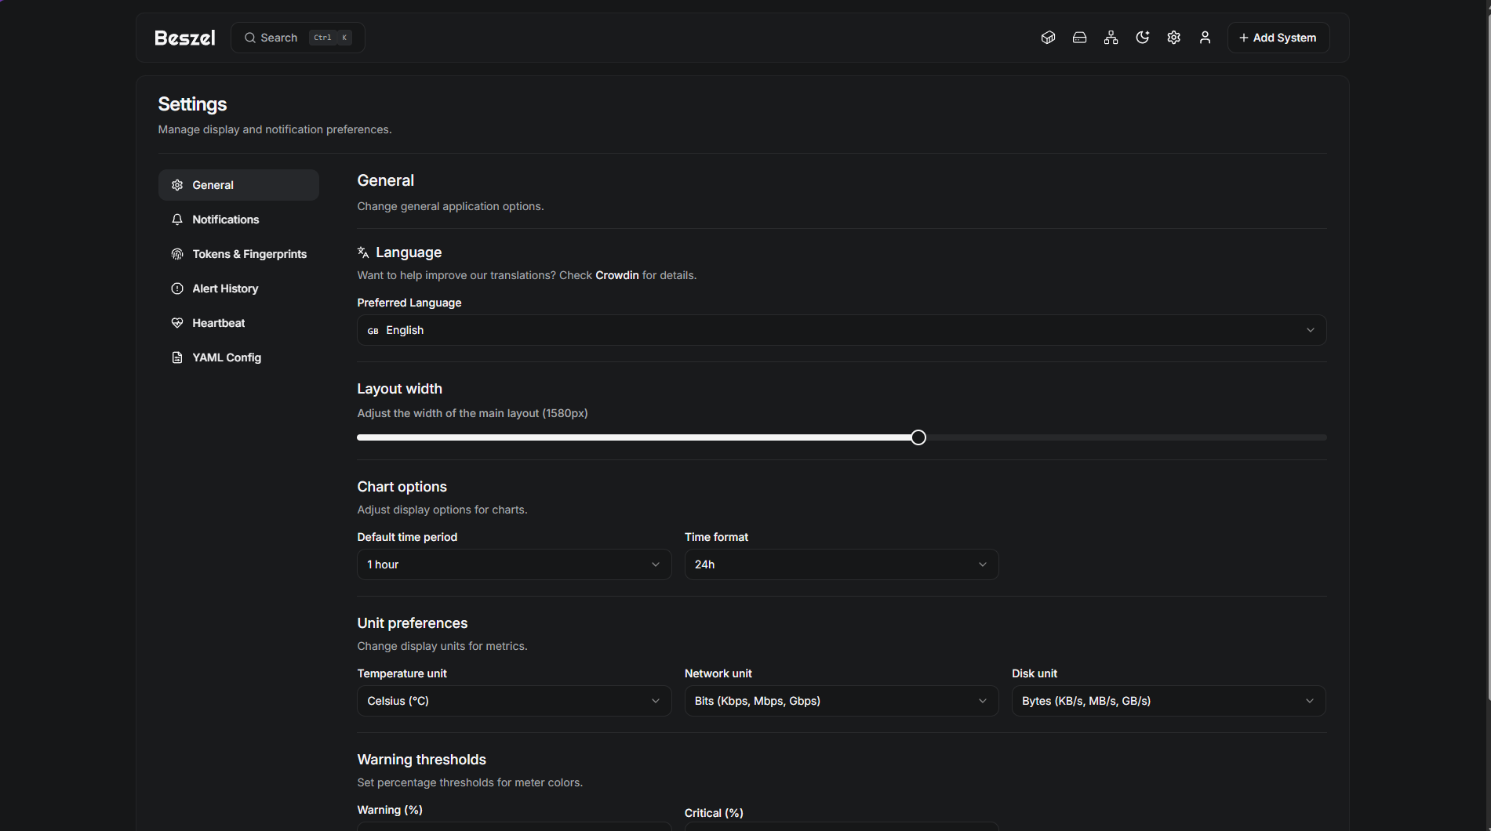View the Alert History section

tap(238, 288)
